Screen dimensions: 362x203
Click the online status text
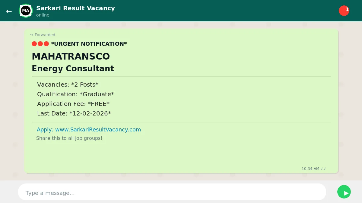(x=43, y=15)
